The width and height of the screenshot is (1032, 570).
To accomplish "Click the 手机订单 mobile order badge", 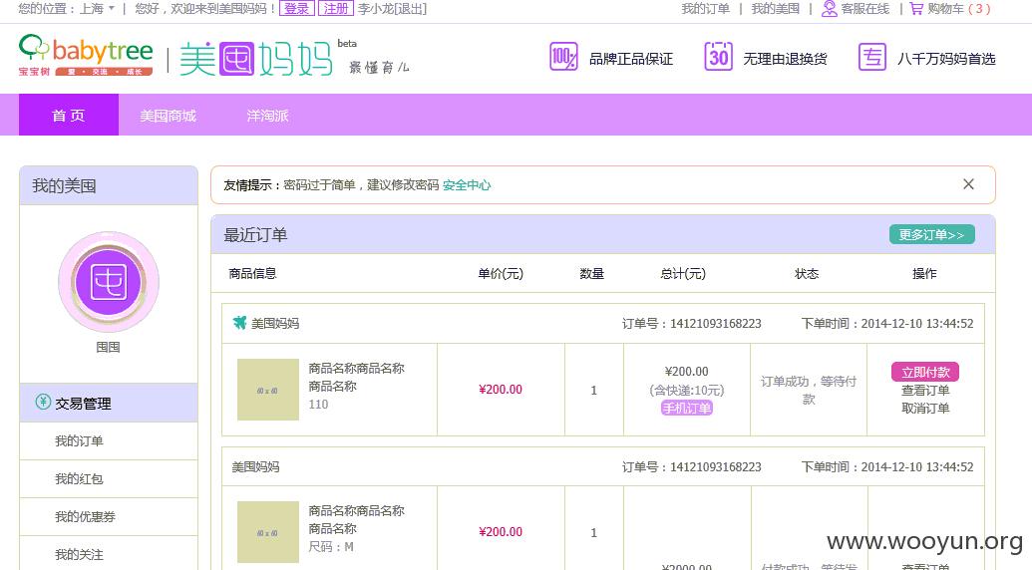I will (686, 409).
